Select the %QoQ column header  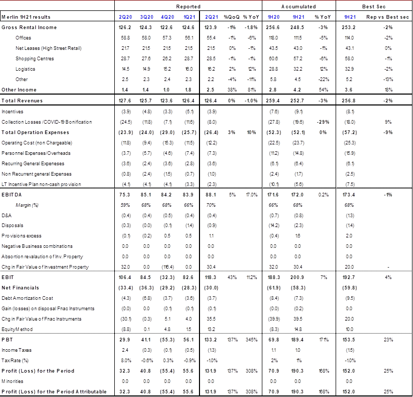click(x=231, y=17)
